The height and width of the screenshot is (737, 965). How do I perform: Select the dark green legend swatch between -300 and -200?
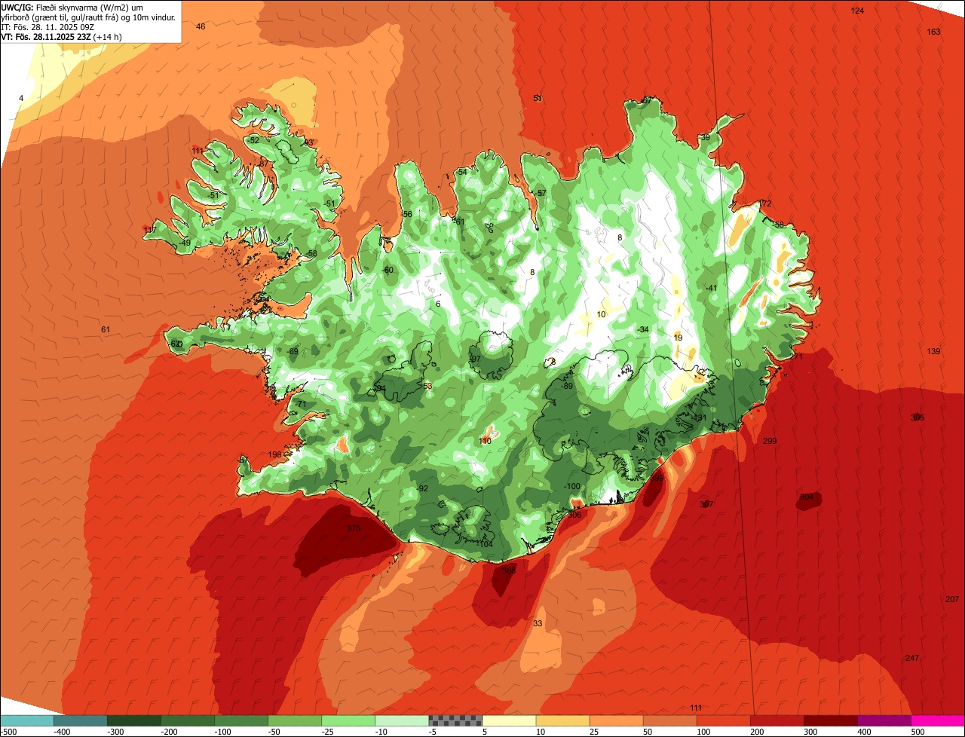[133, 720]
